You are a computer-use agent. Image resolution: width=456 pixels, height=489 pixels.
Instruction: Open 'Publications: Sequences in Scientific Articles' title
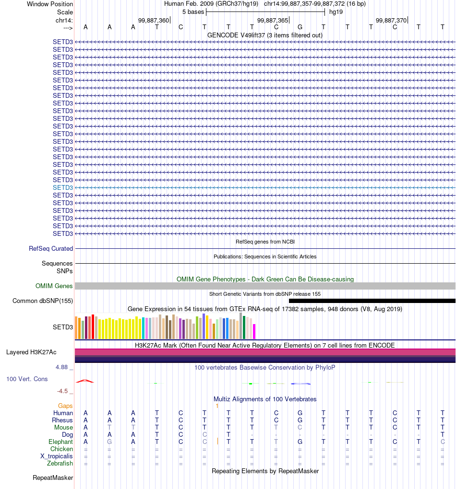point(265,256)
